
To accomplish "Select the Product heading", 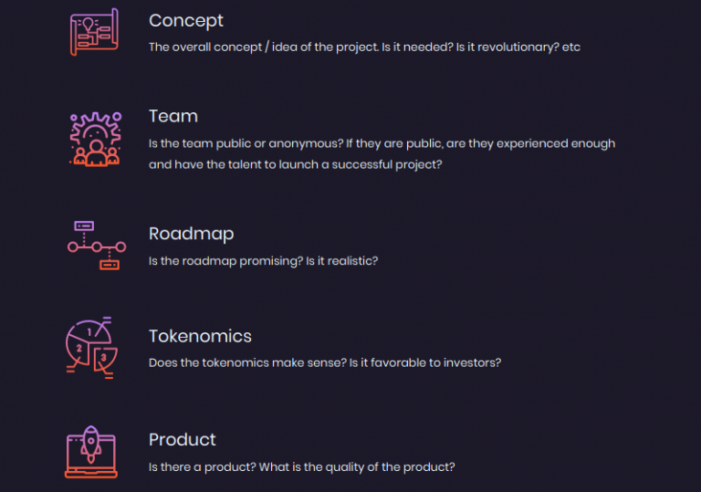I will tap(183, 440).
